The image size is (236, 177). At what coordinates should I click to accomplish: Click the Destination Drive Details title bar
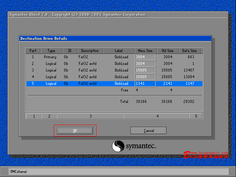[x=115, y=38]
